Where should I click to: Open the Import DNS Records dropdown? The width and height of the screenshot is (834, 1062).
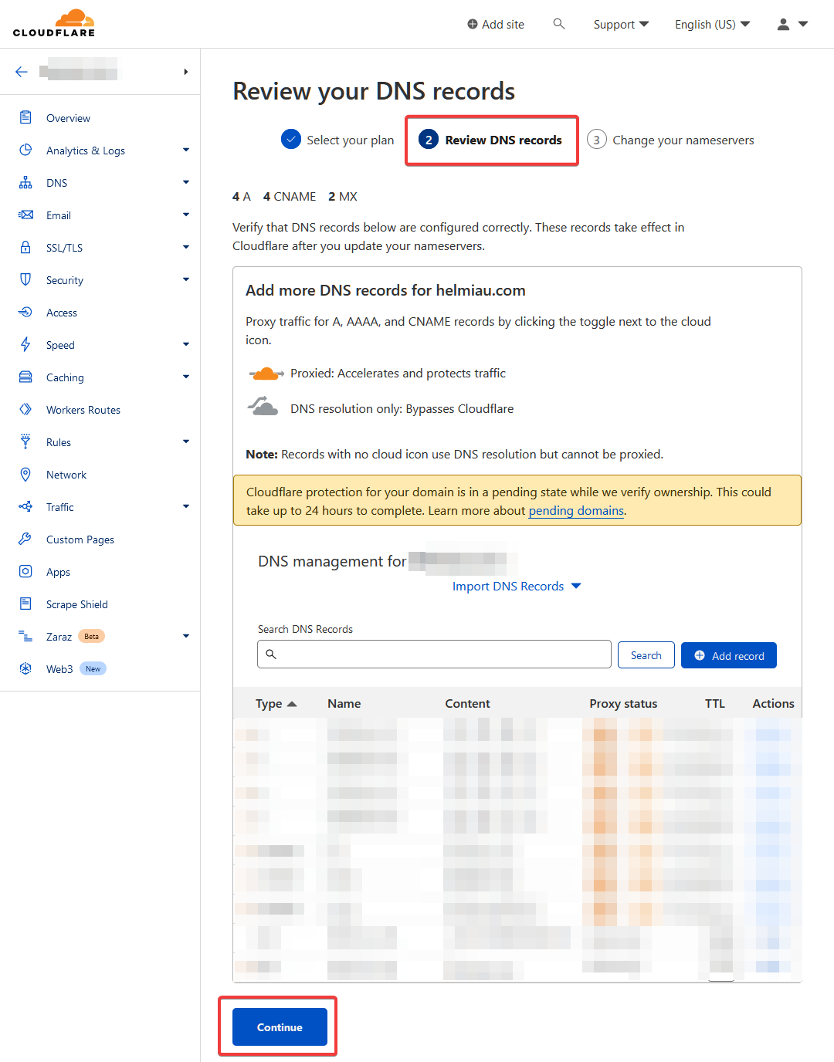(x=517, y=587)
